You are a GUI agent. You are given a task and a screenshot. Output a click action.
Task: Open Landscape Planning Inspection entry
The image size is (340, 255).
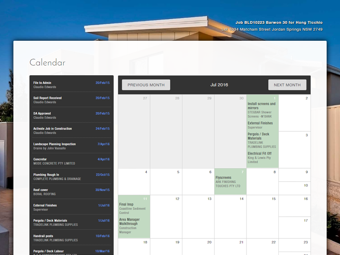pyautogui.click(x=71, y=146)
